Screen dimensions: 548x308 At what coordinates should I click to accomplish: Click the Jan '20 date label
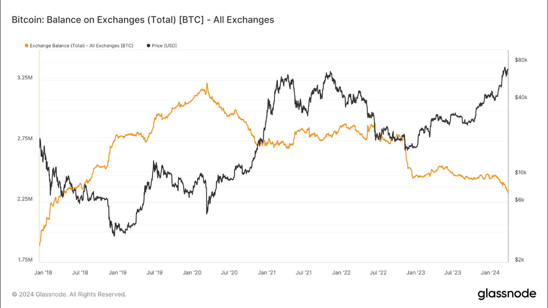point(192,272)
